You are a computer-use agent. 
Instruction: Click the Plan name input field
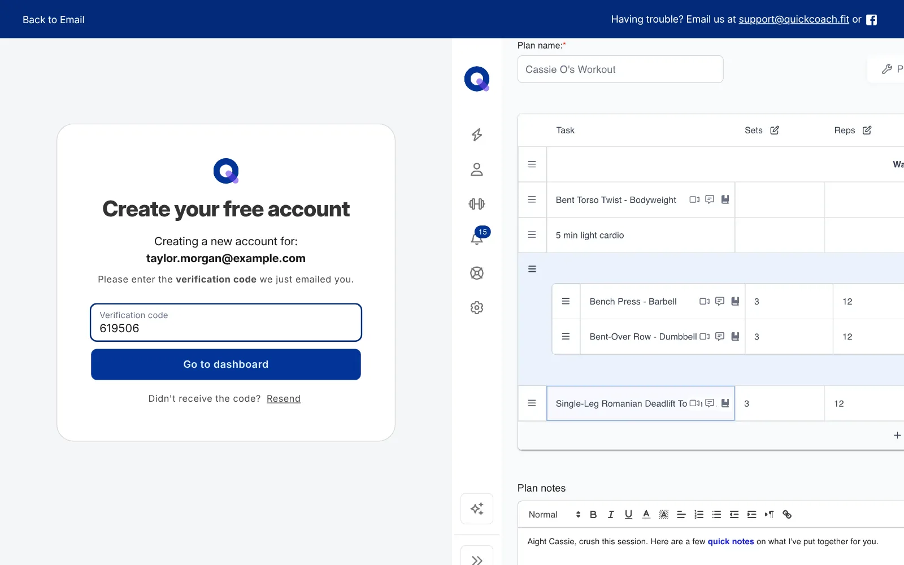620,69
